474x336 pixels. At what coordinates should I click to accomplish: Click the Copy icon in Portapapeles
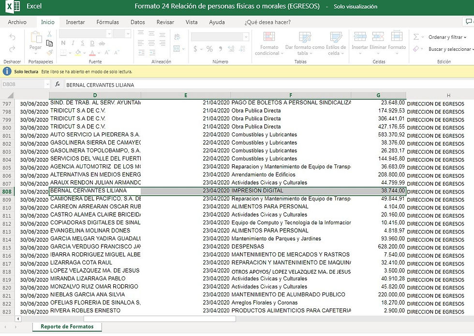tap(49, 43)
